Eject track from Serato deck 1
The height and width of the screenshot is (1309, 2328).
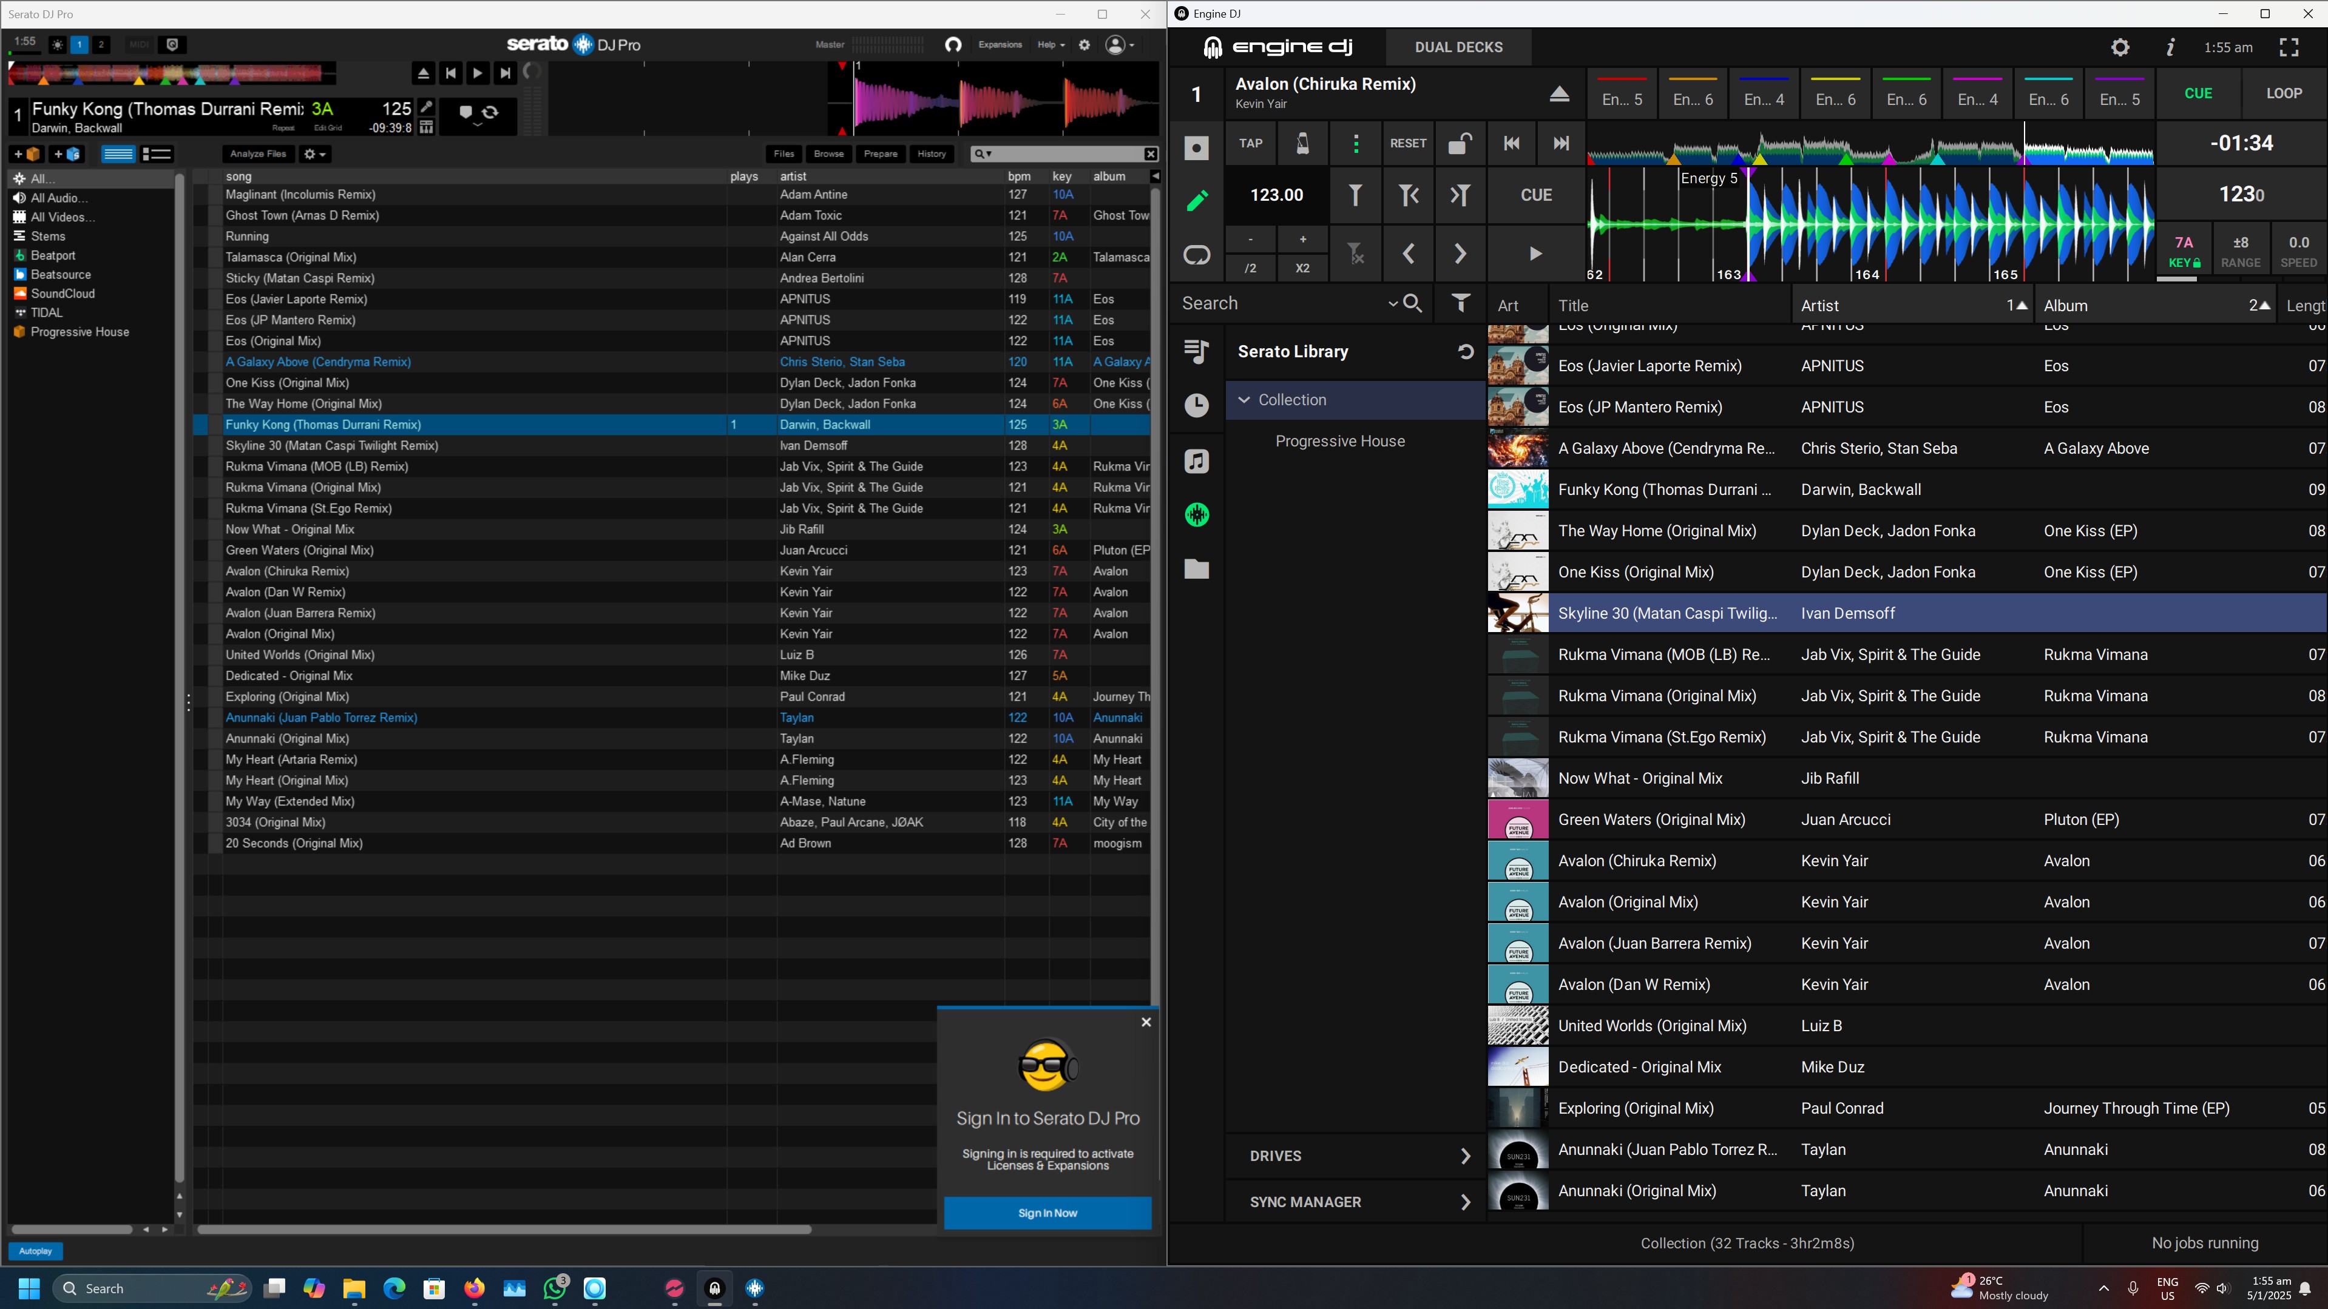423,73
